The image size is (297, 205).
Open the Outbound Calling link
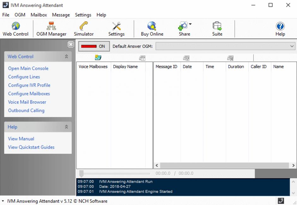[x=26, y=111]
